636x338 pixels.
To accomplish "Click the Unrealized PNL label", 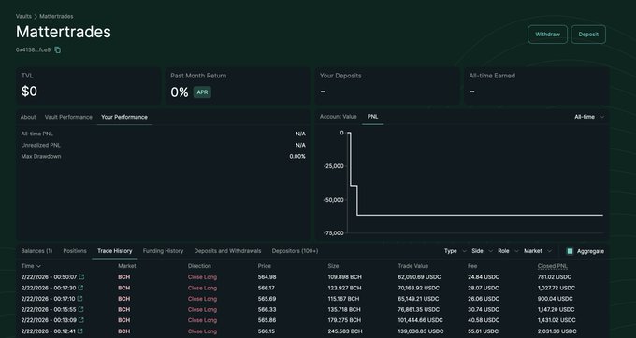I will point(41,145).
